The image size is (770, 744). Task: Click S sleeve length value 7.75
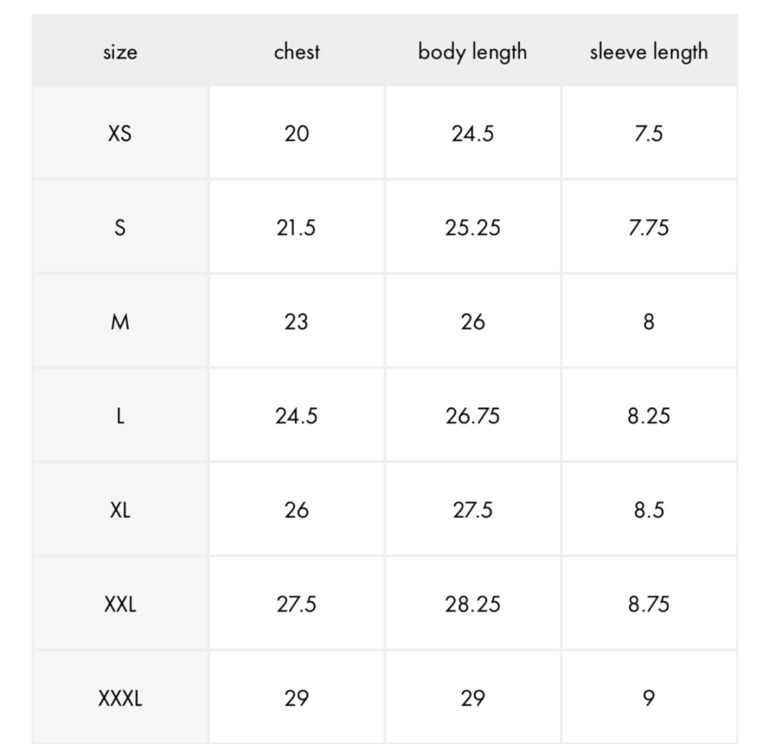coord(649,227)
